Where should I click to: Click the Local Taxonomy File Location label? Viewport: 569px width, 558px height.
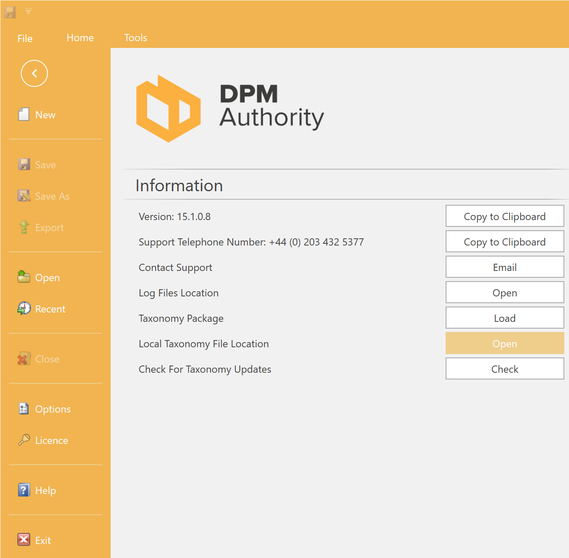point(204,344)
